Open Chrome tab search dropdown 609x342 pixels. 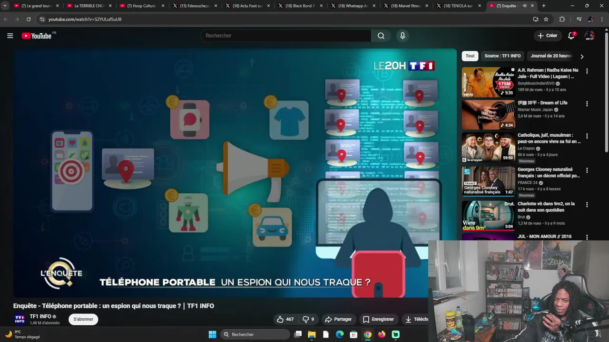5,6
